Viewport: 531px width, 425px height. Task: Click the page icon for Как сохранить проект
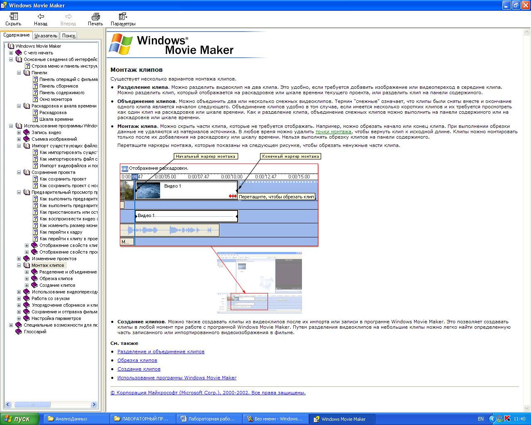tap(35, 179)
